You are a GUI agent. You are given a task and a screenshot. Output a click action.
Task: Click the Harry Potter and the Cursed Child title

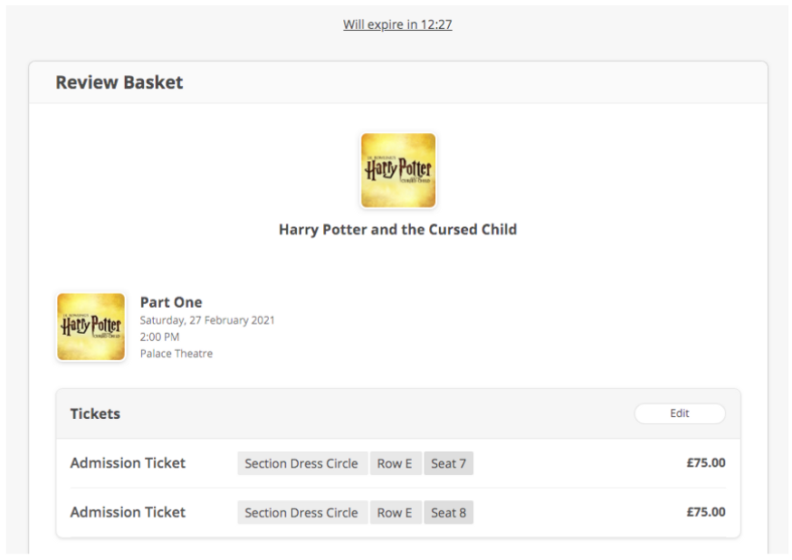(398, 229)
